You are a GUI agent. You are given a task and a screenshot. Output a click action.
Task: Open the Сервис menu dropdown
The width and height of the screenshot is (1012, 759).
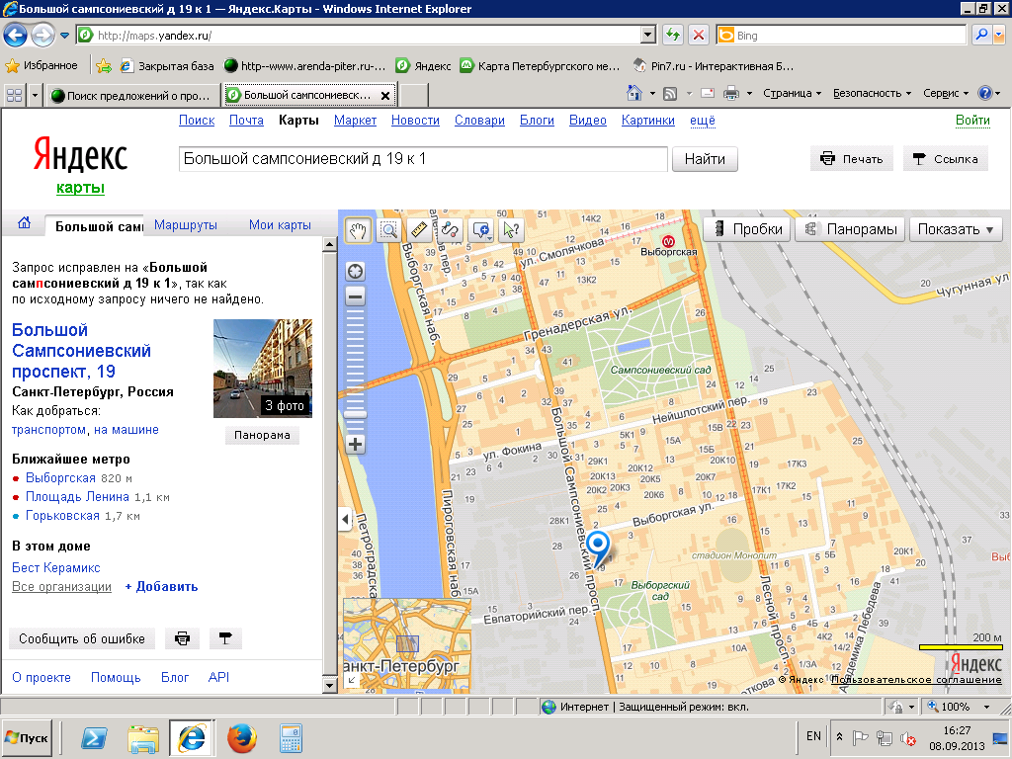[946, 94]
